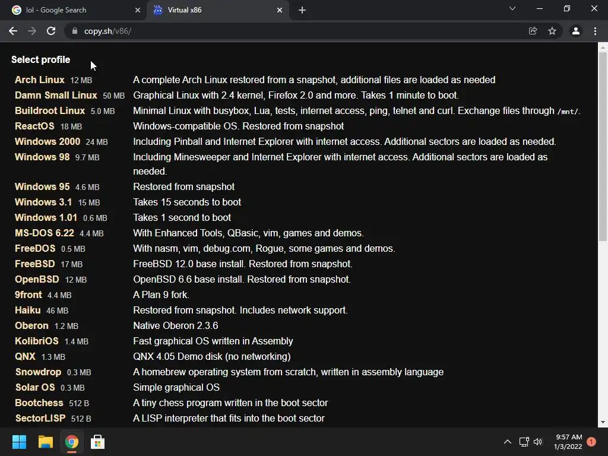Close the Virtual x86 tab
608x456 pixels.
click(280, 10)
